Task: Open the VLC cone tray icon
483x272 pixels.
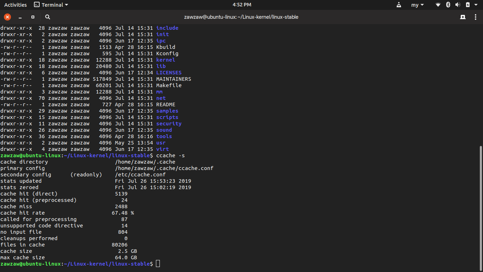Action: 399,5
